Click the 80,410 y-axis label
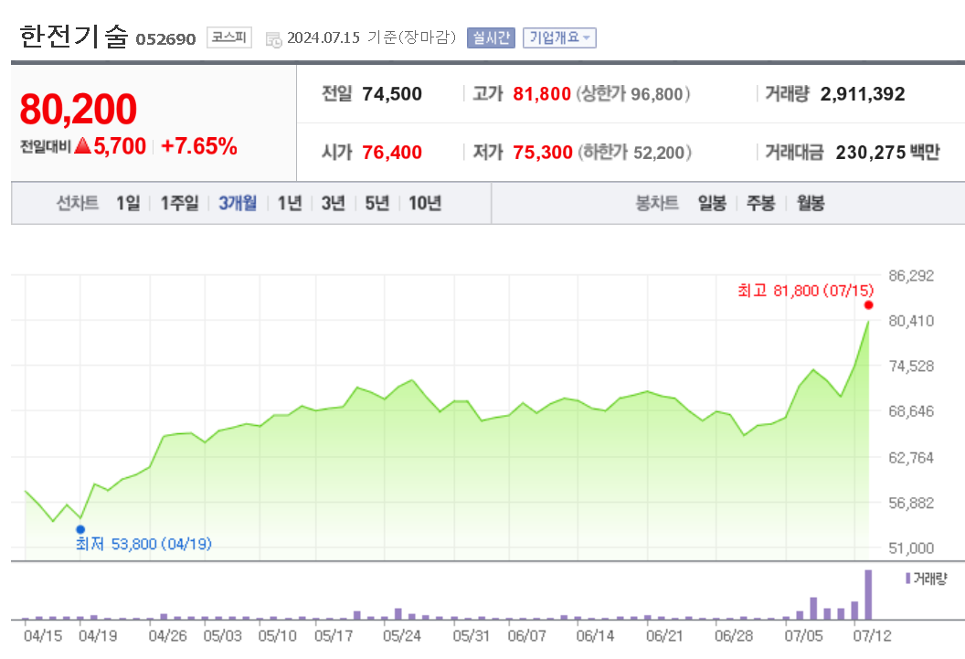 [x=911, y=321]
